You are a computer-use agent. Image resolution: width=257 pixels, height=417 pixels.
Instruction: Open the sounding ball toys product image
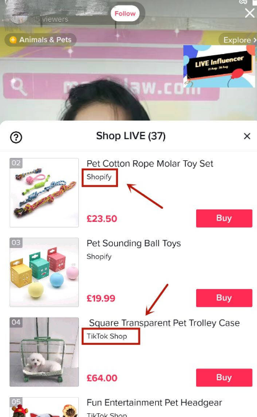click(44, 272)
